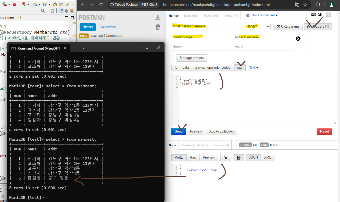Click the browser forward arrow
Screen dimensions: 340x202
[x=92, y=5]
